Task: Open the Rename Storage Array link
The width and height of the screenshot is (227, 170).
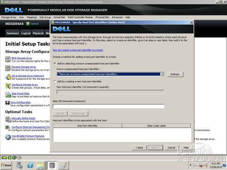Action: [x=24, y=67]
